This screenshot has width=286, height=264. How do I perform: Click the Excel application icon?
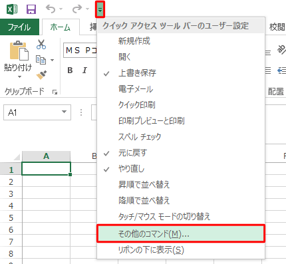[12, 9]
